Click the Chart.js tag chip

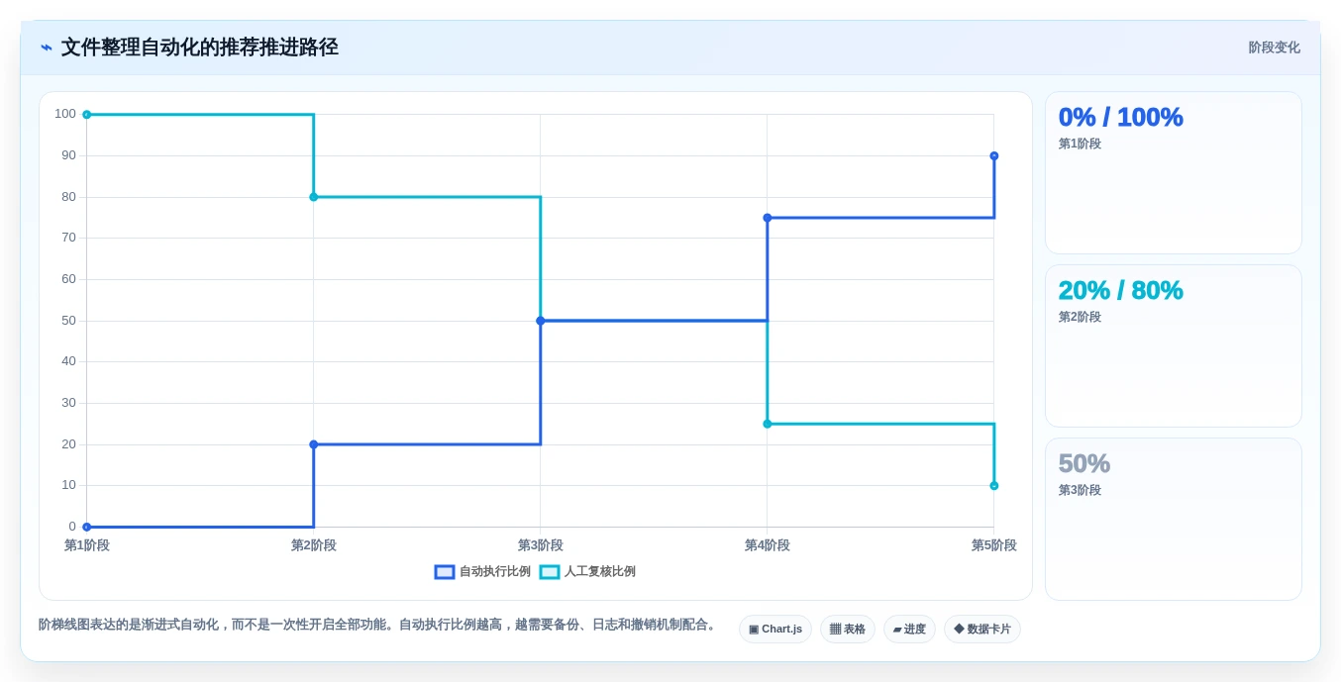click(x=775, y=630)
